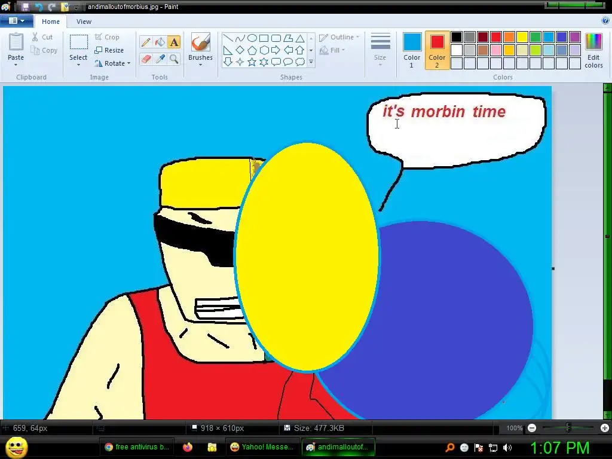Choose the purple color swatch

(575, 37)
